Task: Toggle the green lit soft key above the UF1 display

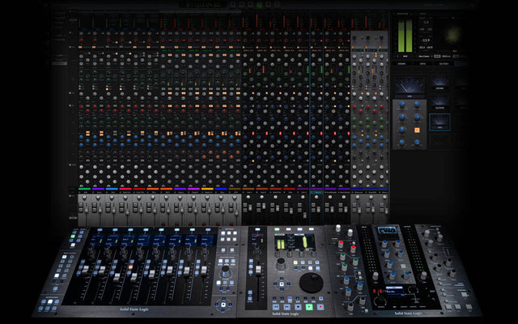Action: tap(277, 229)
